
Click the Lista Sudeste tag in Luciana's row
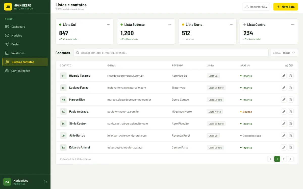click(x=216, y=88)
